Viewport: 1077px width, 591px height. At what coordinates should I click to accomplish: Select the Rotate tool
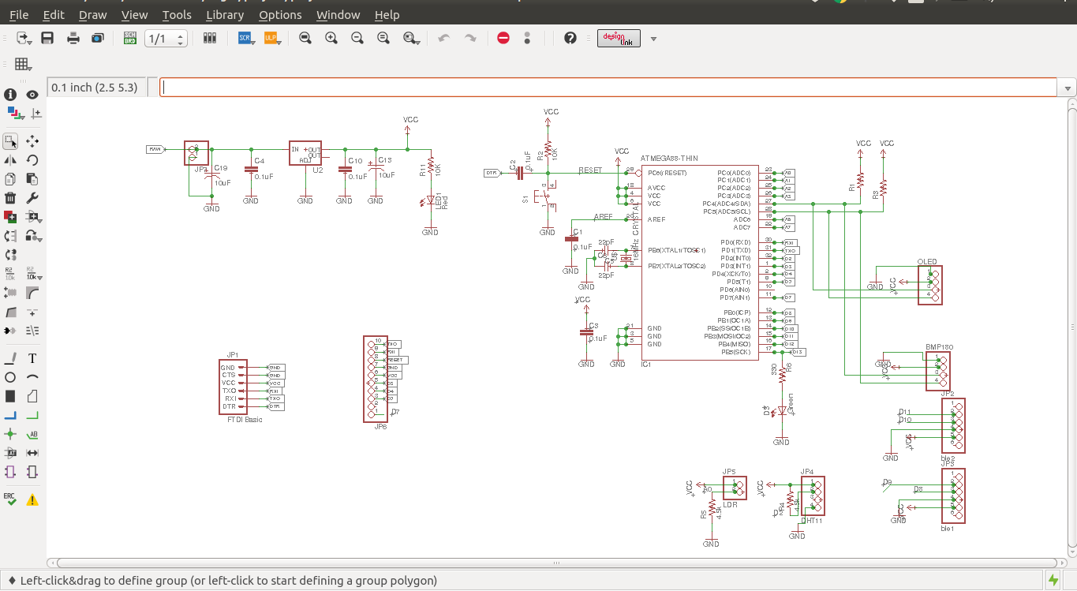[32, 160]
